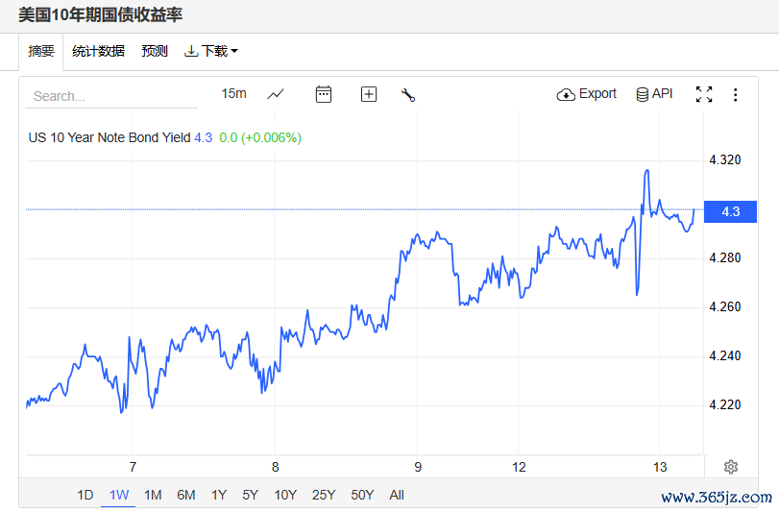779x512 pixels.
Task: Select the All time range button
Action: pyautogui.click(x=397, y=495)
